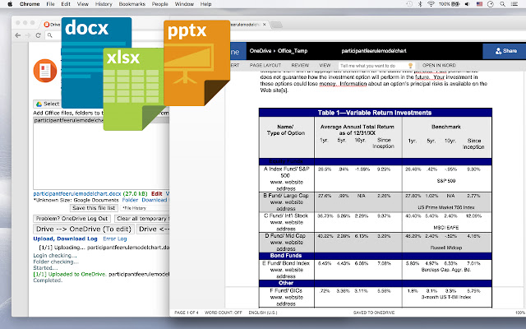Image resolution: width=526 pixels, height=329 pixels.
Task: Click the orange document app logo
Action: click(x=45, y=71)
